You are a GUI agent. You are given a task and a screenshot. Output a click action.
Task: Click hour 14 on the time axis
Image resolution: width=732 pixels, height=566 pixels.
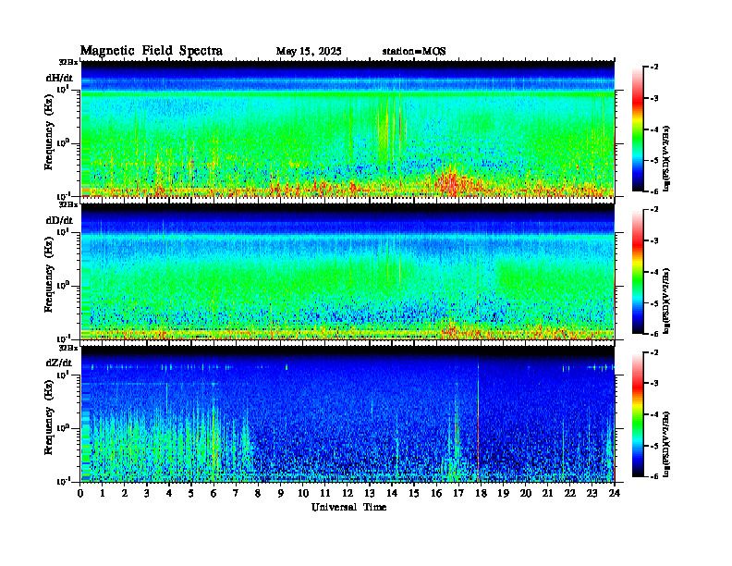392,494
